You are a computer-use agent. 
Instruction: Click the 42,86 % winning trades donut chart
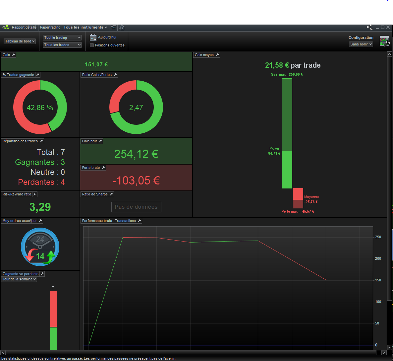click(x=40, y=107)
